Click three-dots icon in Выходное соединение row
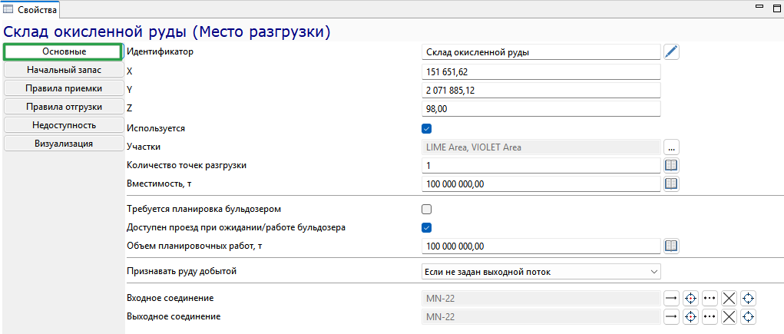The height and width of the screenshot is (334, 784). [x=710, y=316]
